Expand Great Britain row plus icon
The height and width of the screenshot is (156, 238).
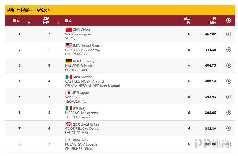229,128
